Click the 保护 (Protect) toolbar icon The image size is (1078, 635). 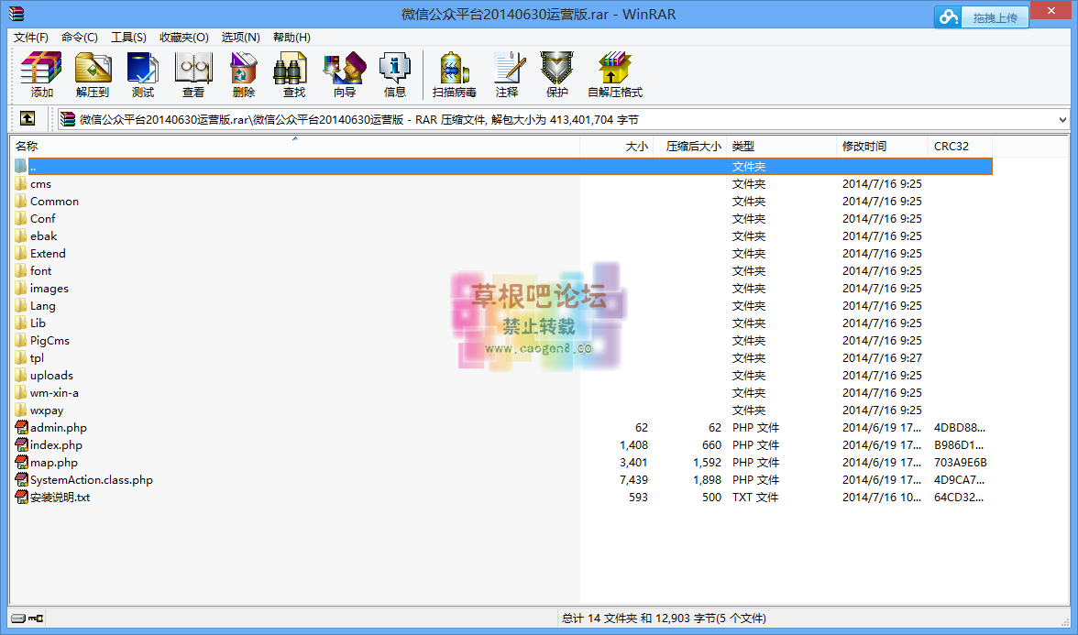coord(556,74)
